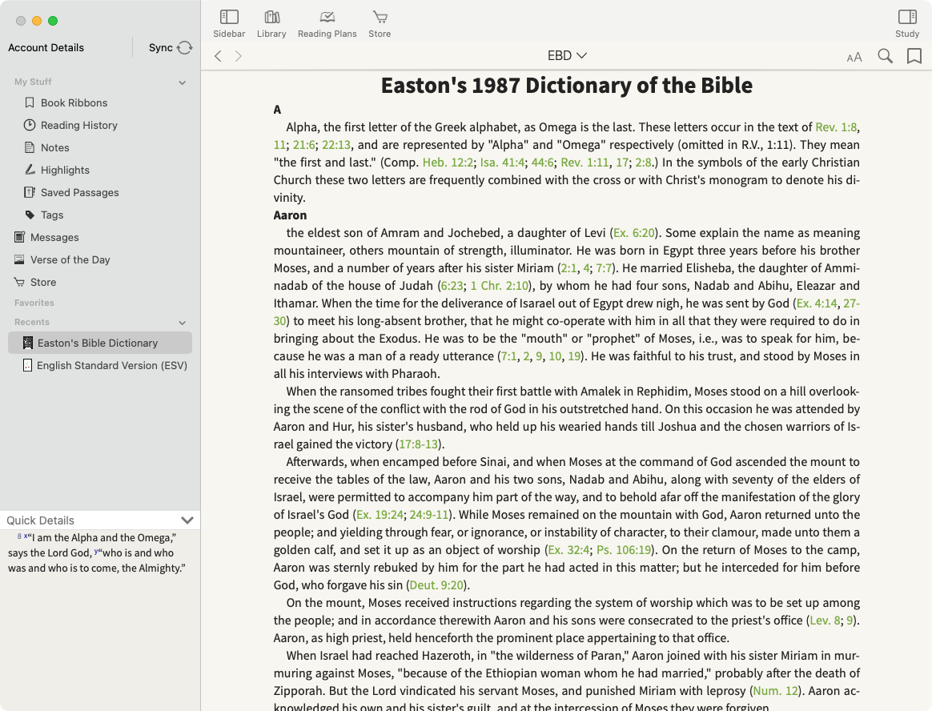Screen dimensions: 932x711
Task: Click footnote marker x in Quick Details
Action: tap(26, 536)
